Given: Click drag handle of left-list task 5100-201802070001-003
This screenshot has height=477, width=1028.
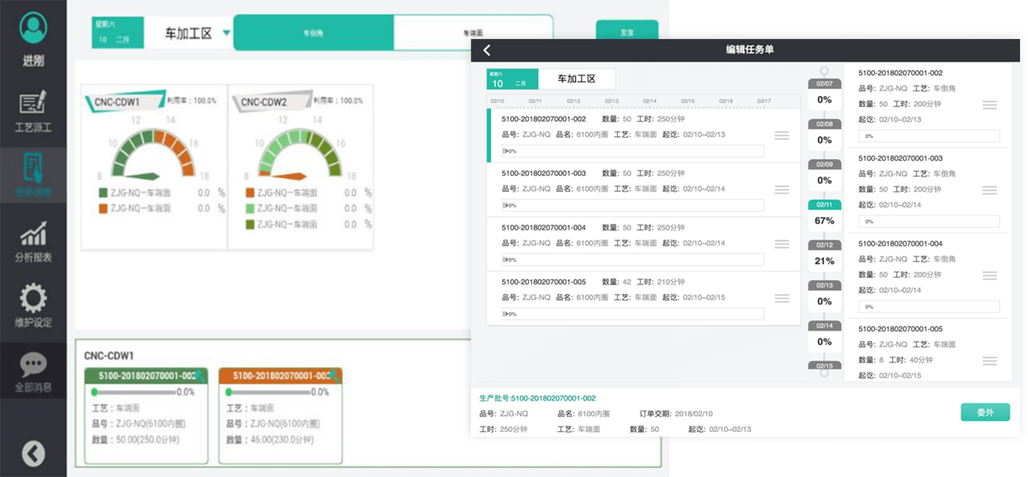Looking at the screenshot, I should click(x=782, y=190).
